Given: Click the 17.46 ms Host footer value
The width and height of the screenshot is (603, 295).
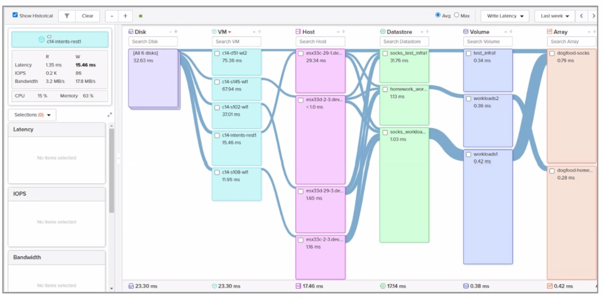Looking at the screenshot, I should point(313,286).
